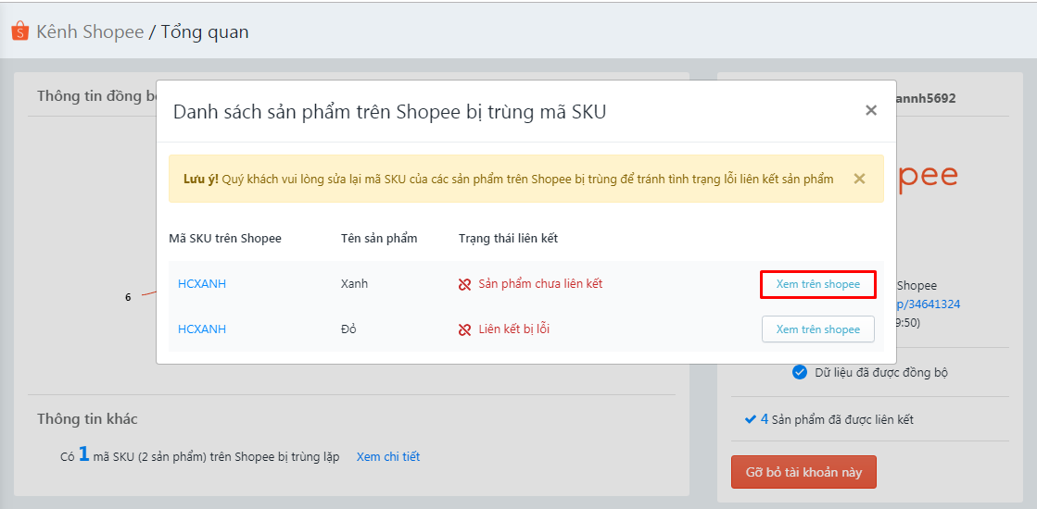Click Xem trên shopee for Đỏ product
Image resolution: width=1037 pixels, height=509 pixels.
[818, 329]
